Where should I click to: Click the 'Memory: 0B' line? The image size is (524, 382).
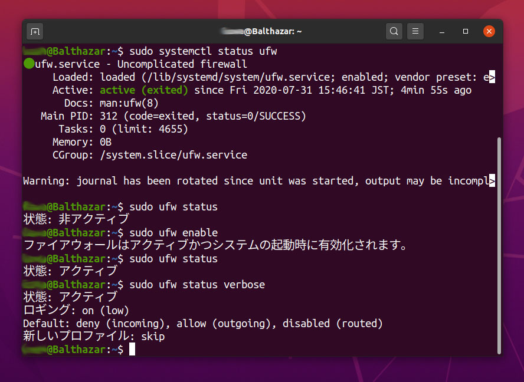pyautogui.click(x=82, y=142)
